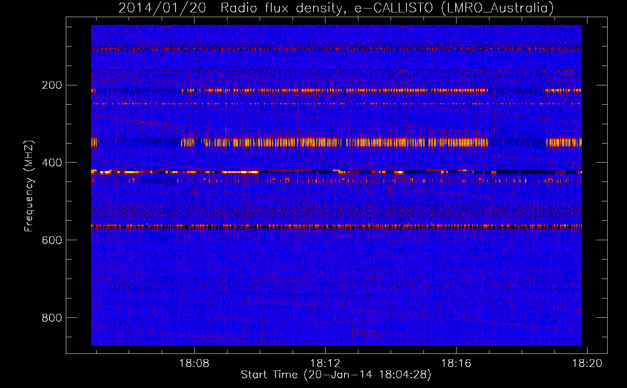627x388 pixels.
Task: Click the 18:16 time tick label
Action: 456,364
